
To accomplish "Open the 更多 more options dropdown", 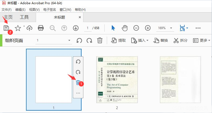I will 201,40.
